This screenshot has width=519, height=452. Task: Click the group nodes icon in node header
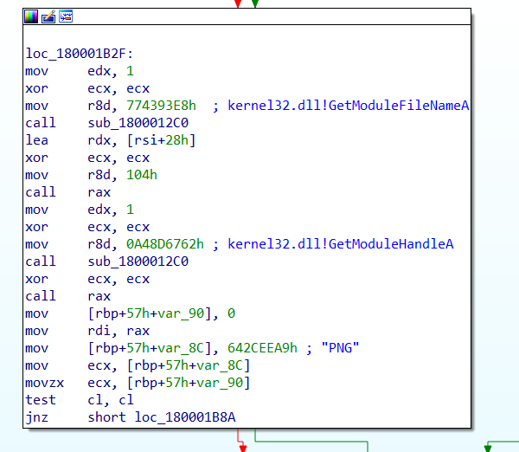[66, 16]
